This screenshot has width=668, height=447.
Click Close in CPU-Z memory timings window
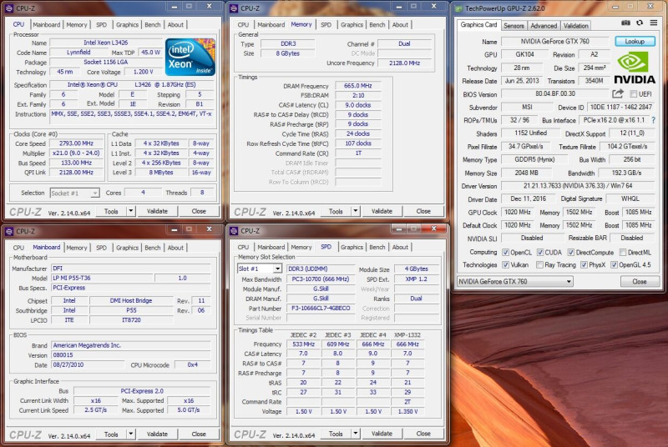click(x=423, y=211)
